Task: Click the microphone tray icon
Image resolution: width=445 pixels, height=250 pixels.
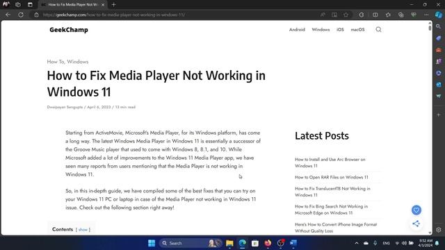Action: click(x=375, y=243)
